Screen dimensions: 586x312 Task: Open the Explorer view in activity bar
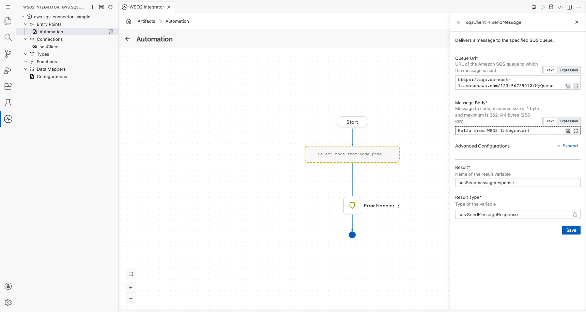(8, 21)
